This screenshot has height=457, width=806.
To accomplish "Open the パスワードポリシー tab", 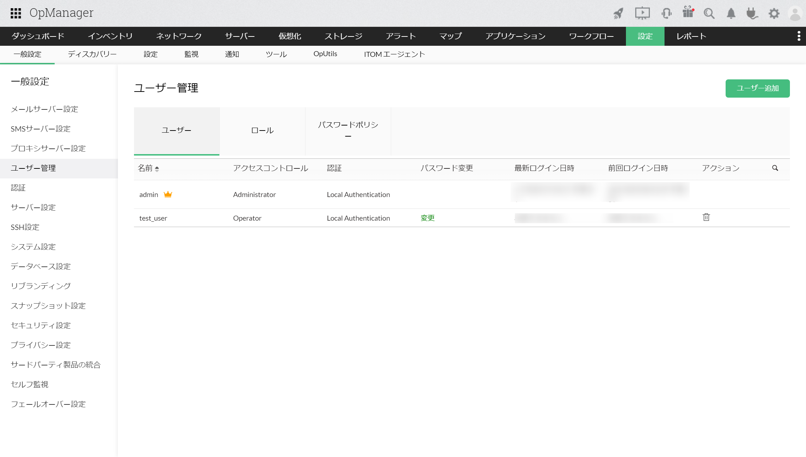I will 348,131.
